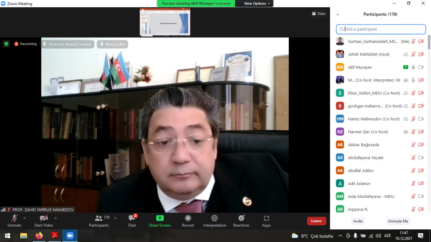Click the green encryption shield icon

[x=6, y=44]
